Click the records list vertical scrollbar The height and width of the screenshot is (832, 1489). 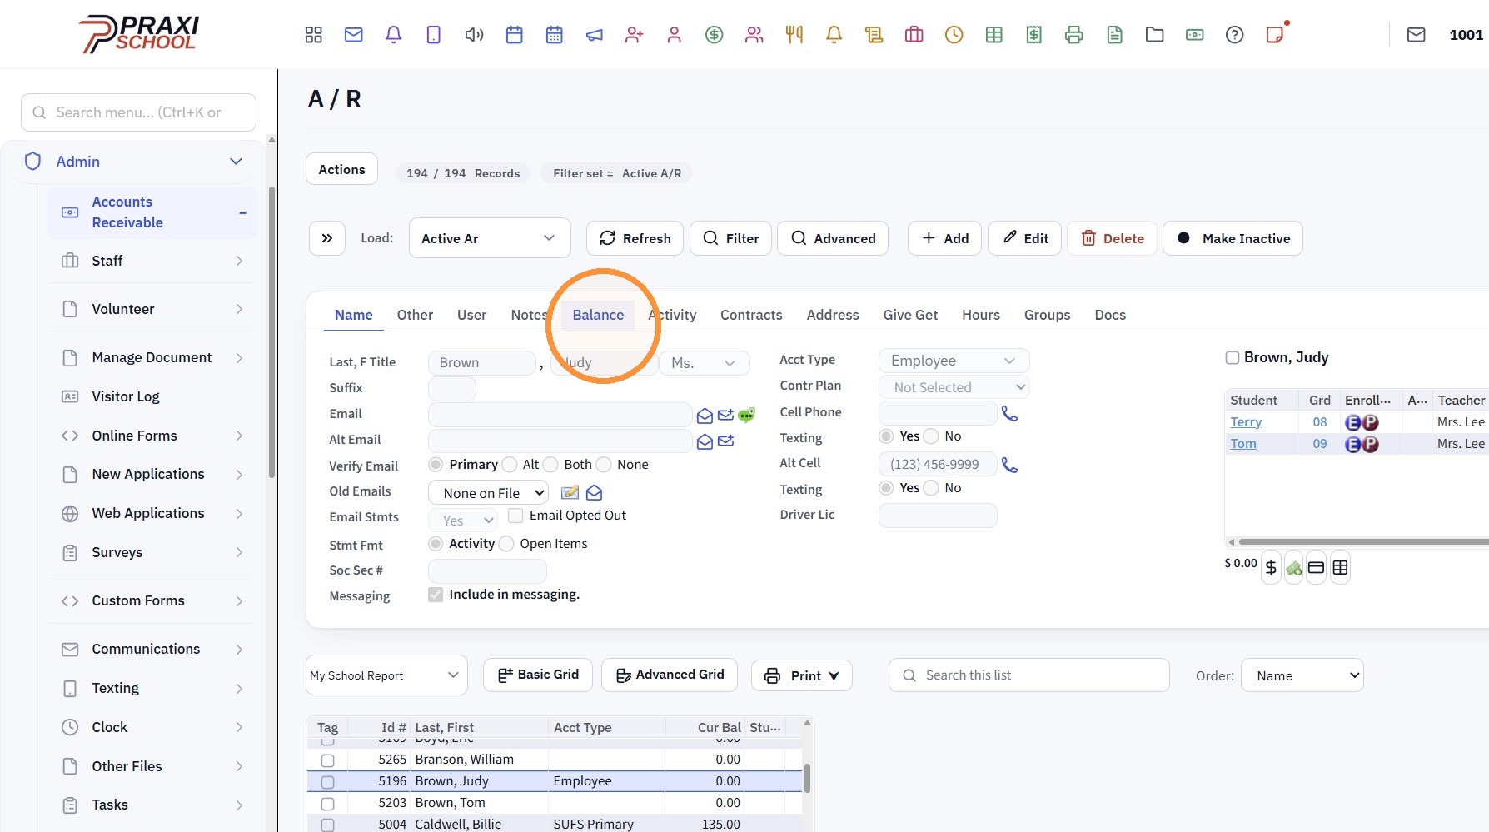[x=807, y=777]
